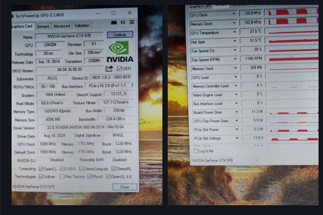Viewport: 323px width, 215px height.
Task: Enable the Ray Tracing checkbox
Action: (62, 177)
